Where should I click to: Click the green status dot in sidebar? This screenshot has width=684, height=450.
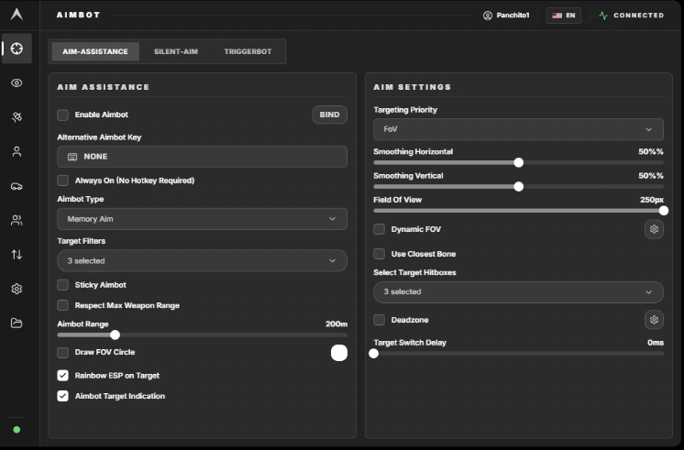(x=17, y=430)
